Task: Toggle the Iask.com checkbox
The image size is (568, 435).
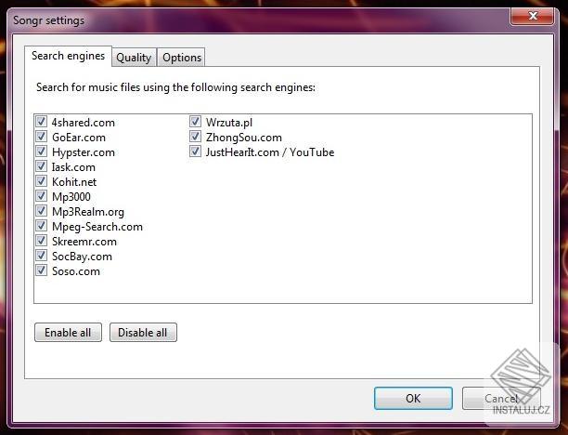Action: click(41, 166)
